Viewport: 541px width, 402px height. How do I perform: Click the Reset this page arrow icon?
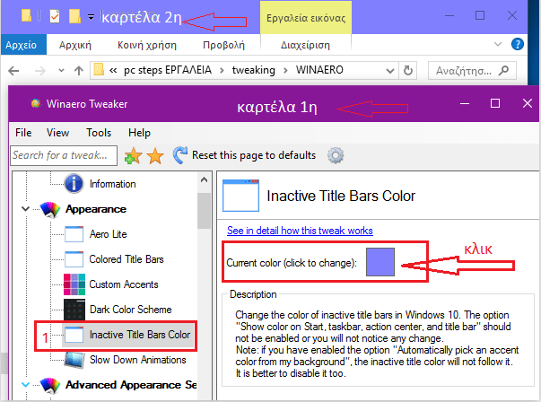180,155
